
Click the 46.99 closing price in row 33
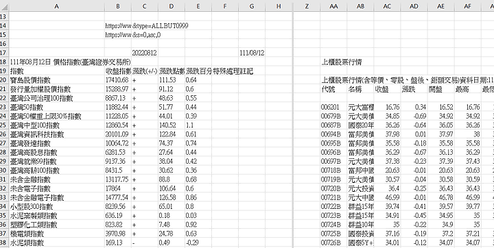pyautogui.click(x=387, y=197)
